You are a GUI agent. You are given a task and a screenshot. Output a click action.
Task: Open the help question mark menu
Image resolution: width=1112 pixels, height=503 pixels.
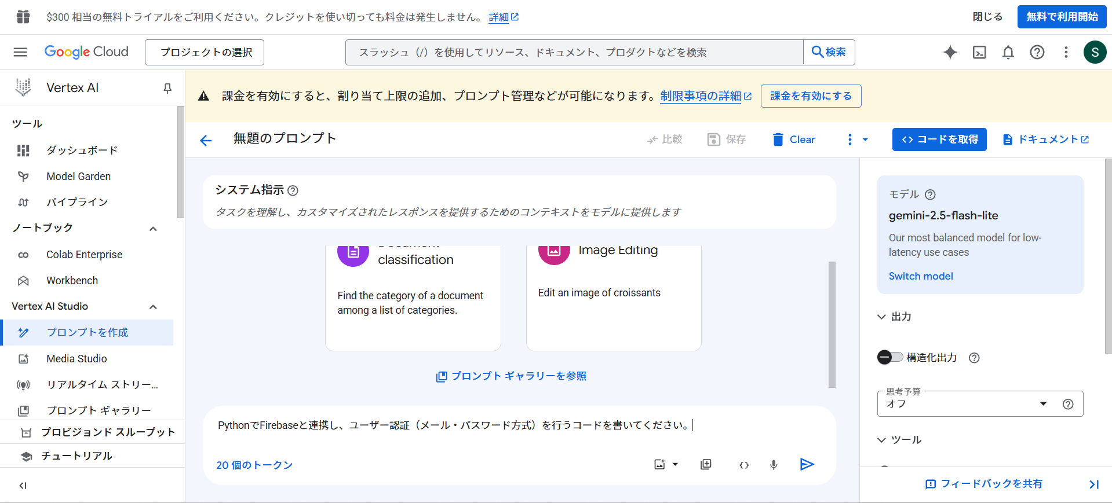[1037, 52]
